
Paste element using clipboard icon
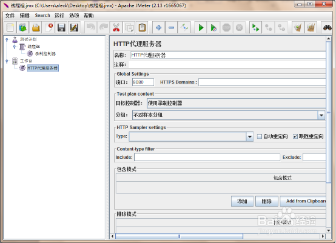(x=142, y=28)
